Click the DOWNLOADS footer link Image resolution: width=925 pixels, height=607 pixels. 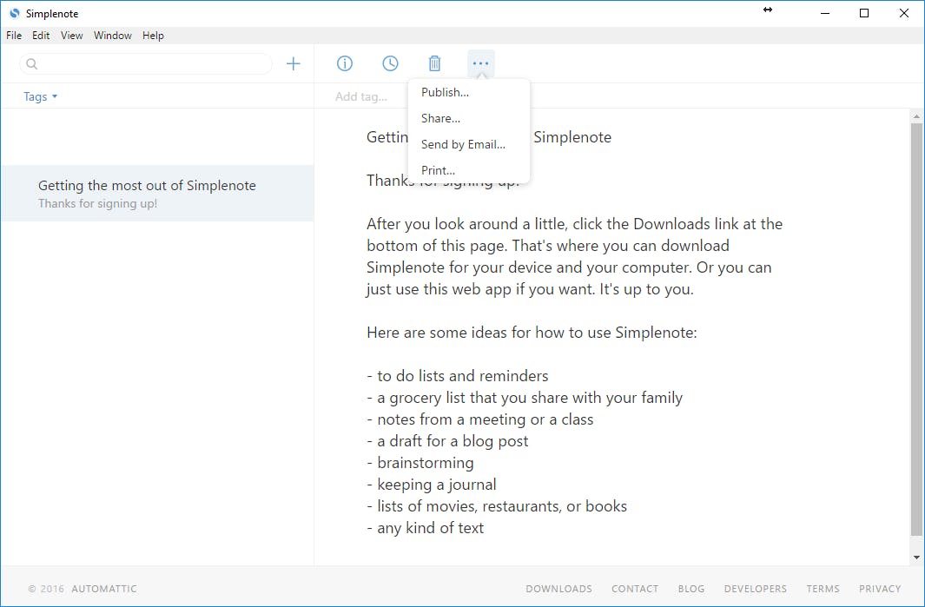coord(558,589)
